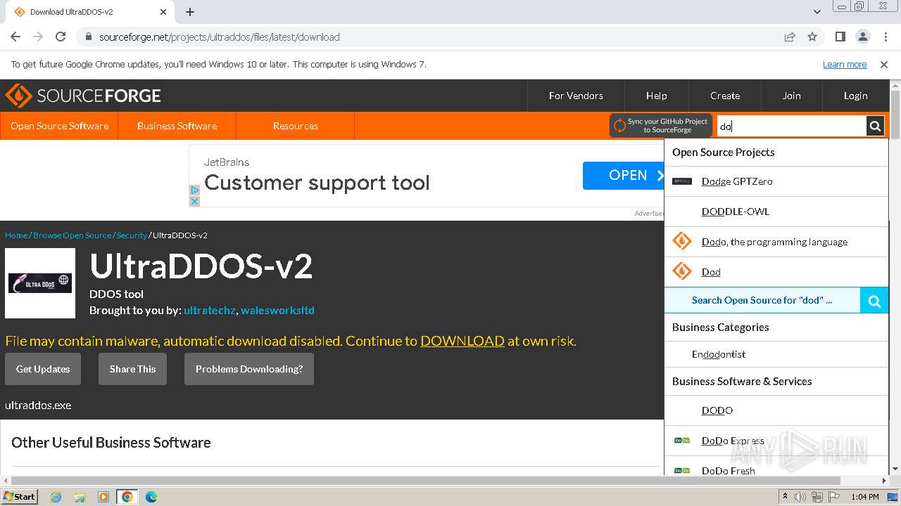
Task: Select the DoDo Express suggestion
Action: [x=776, y=441]
